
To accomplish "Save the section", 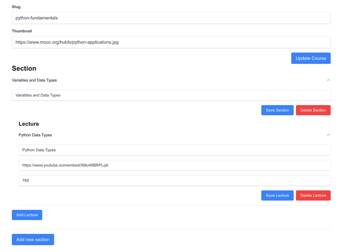I will point(277,110).
